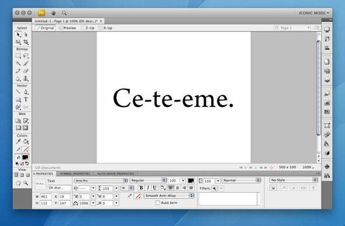
Task: Activate the Text tool
Action: [26, 99]
